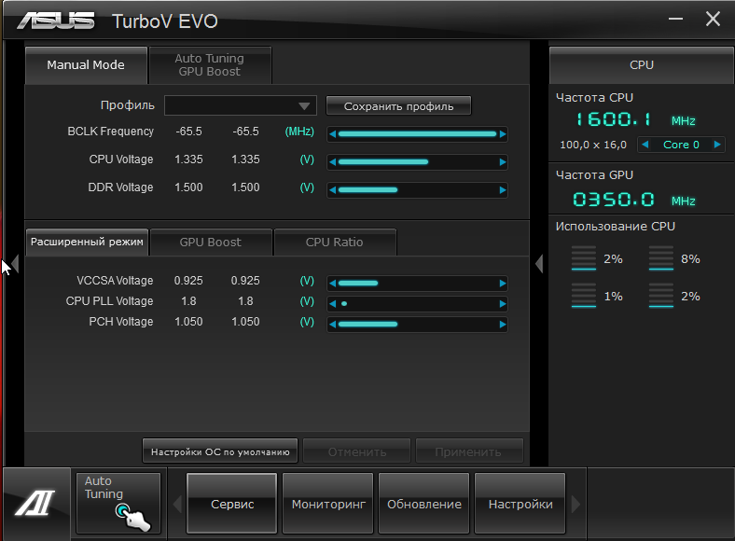The width and height of the screenshot is (735, 541).
Task: Click the CPU PLL Voltage slider dot
Action: pyautogui.click(x=344, y=304)
